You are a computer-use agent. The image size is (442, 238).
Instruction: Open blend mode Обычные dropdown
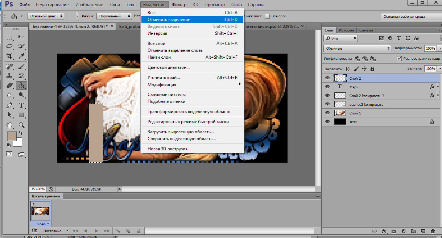tap(357, 48)
